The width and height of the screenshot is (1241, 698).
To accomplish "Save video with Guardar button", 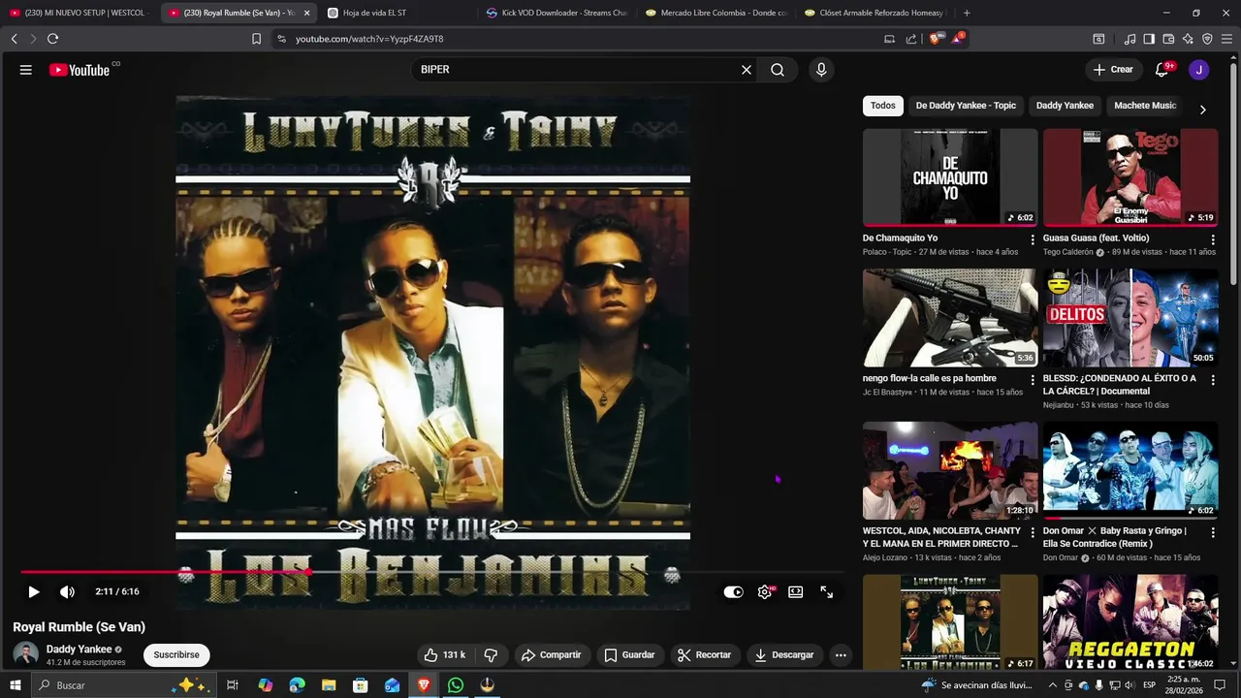I will coord(629,655).
